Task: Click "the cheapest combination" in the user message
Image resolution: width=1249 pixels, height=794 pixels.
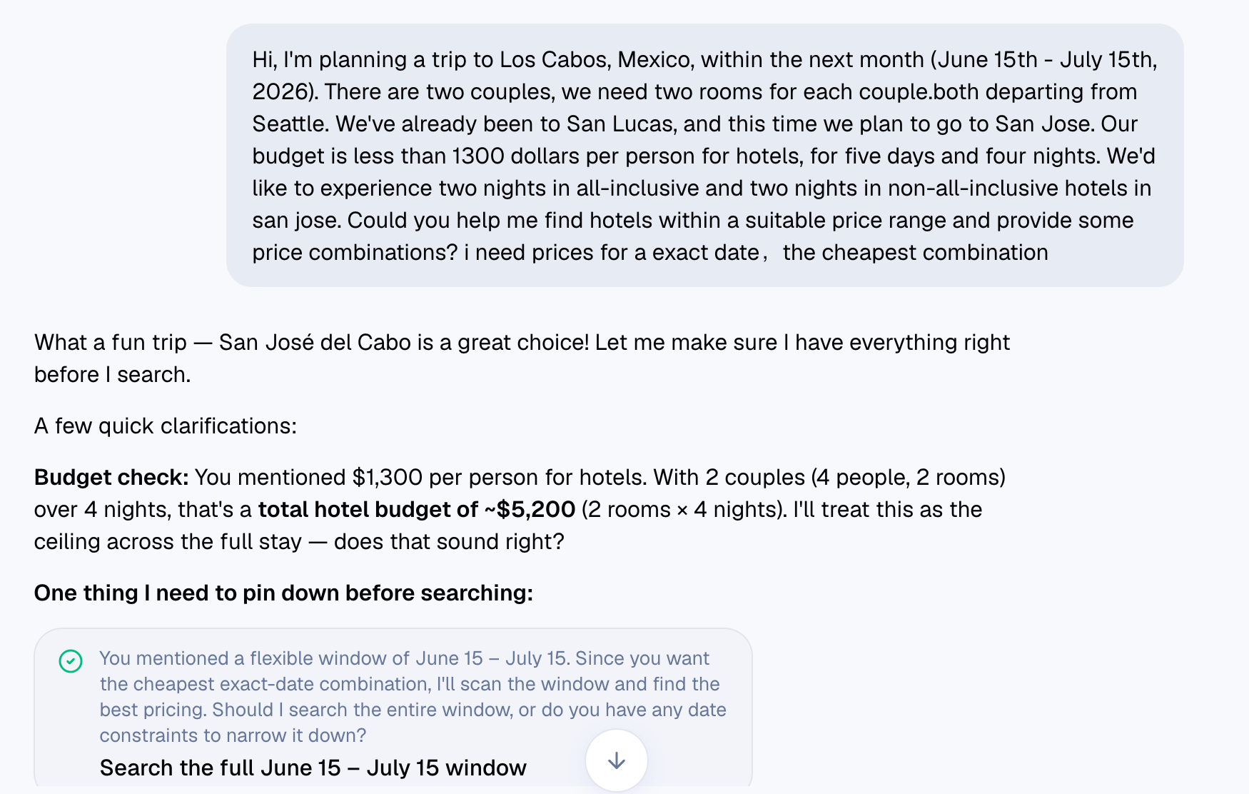Action: point(916,252)
